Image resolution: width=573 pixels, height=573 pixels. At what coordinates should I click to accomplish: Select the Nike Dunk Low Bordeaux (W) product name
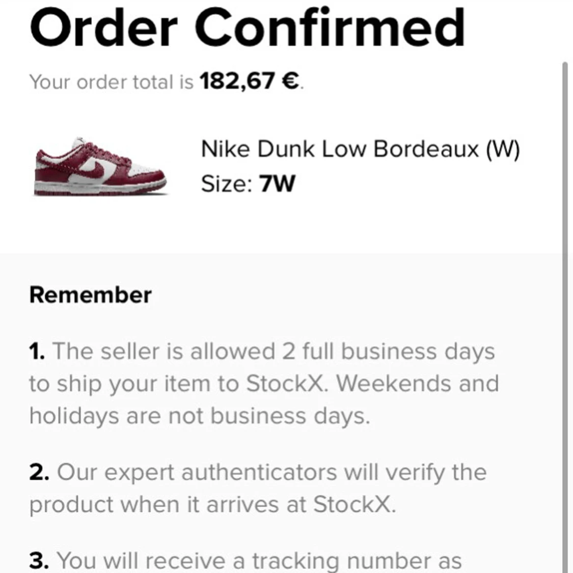coord(360,149)
